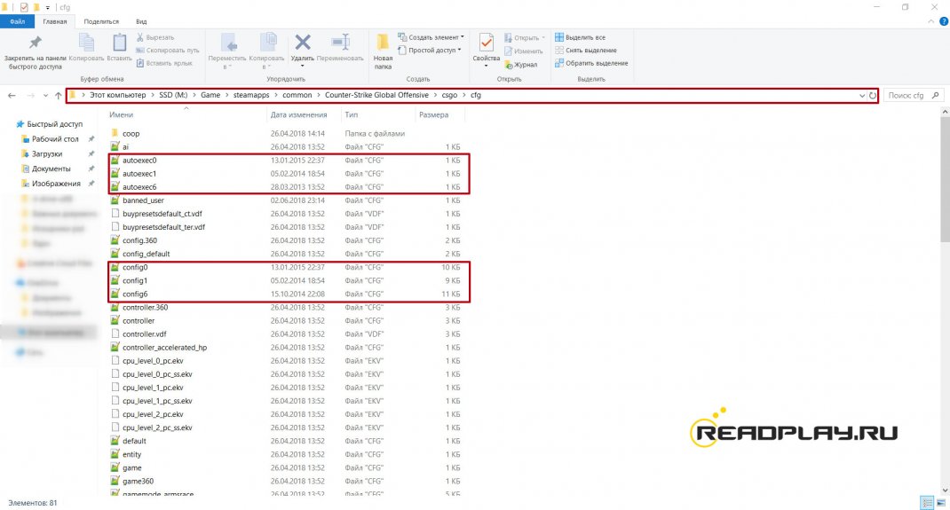
Task: Click Delete (Удалить) X icon
Action: pyautogui.click(x=303, y=43)
